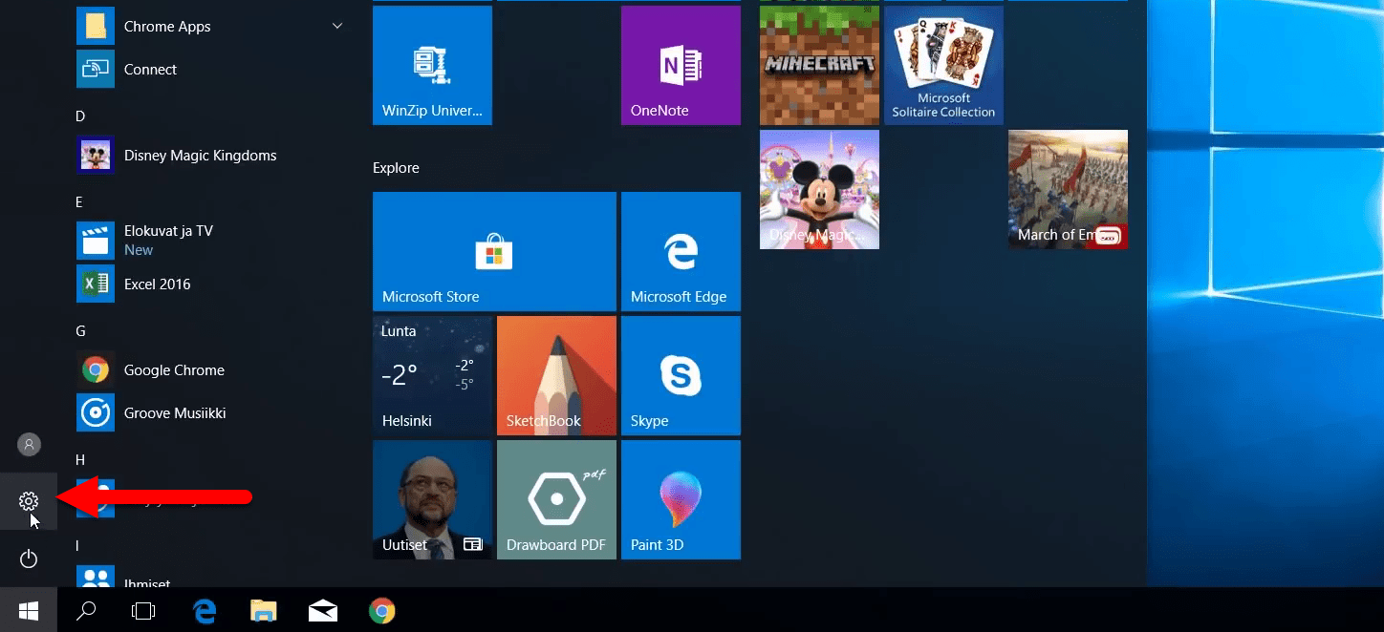Open the OneNote tile

coord(681,65)
